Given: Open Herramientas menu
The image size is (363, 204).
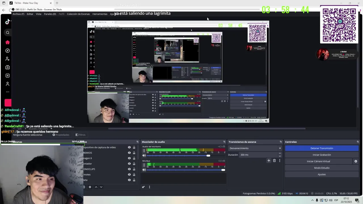Looking at the screenshot, I should (x=100, y=14).
